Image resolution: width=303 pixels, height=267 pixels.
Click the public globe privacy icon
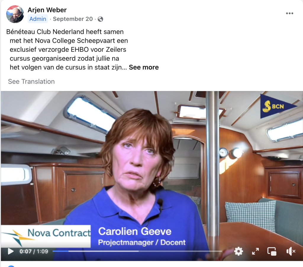100,19
